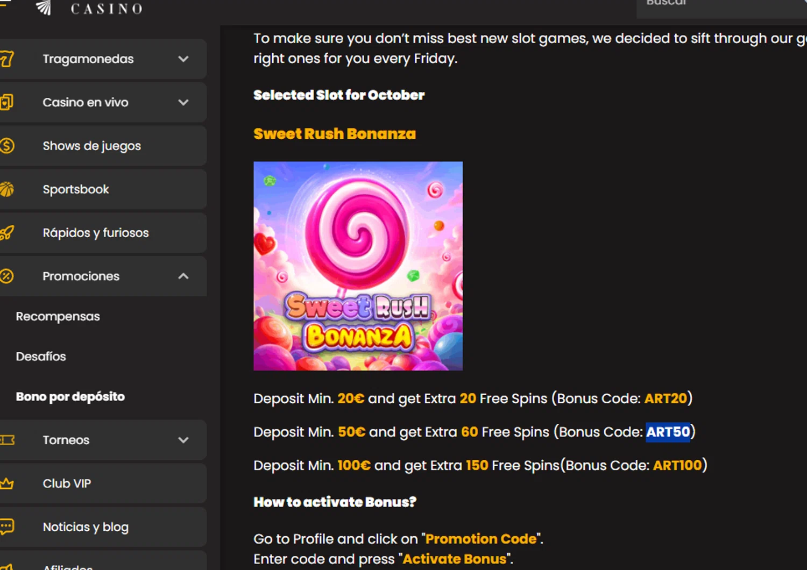Click the Noticias y blog chat icon
This screenshot has width=807, height=570.
pos(6,527)
